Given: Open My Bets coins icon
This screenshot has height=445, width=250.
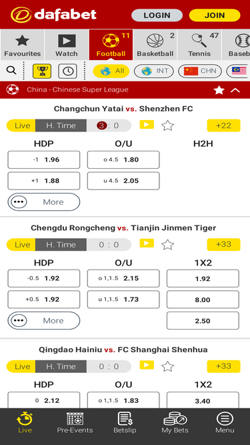Looking at the screenshot, I should 175,418.
